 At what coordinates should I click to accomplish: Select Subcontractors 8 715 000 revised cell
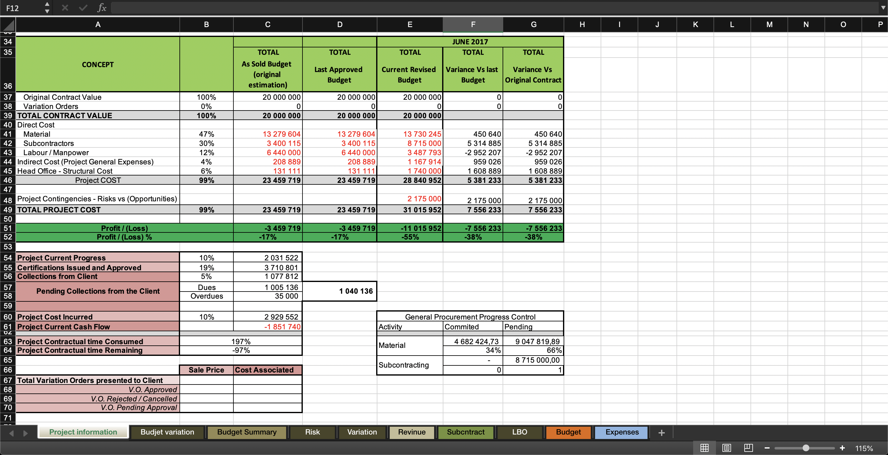tap(410, 143)
